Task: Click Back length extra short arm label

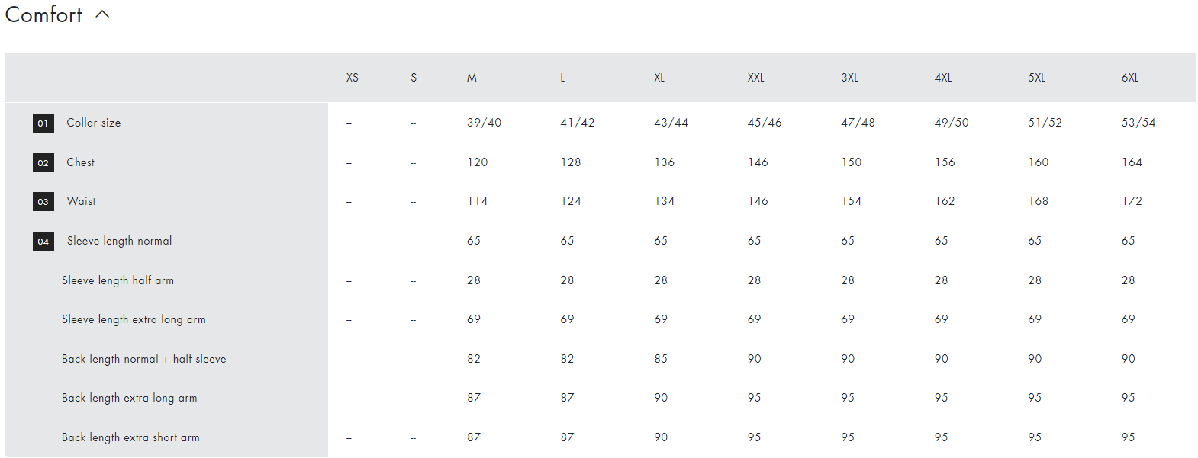Action: [x=130, y=437]
